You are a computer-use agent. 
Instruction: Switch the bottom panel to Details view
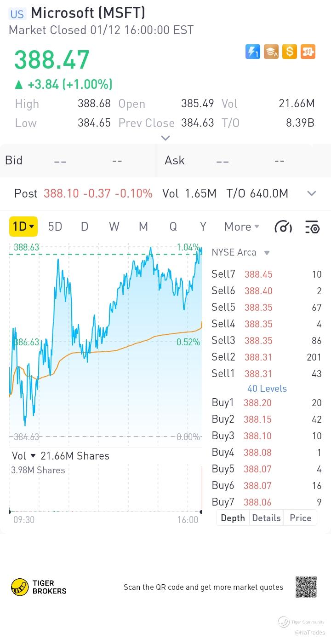(266, 518)
